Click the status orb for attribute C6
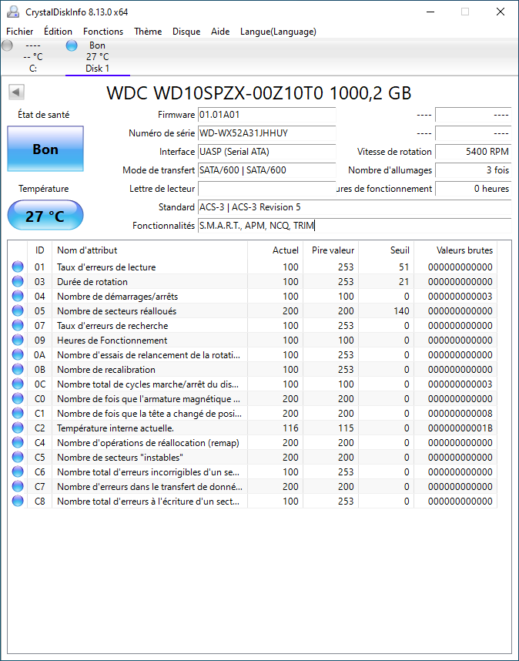The image size is (519, 661). click(x=18, y=471)
